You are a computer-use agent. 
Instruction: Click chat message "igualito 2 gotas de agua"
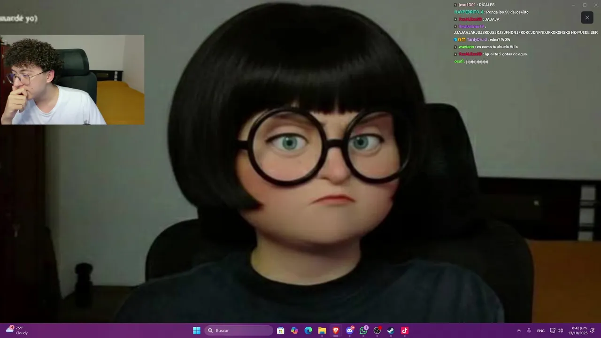[506, 54]
